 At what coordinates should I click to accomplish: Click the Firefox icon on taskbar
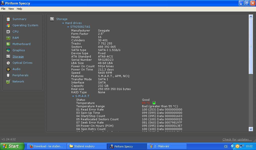[31, 146]
